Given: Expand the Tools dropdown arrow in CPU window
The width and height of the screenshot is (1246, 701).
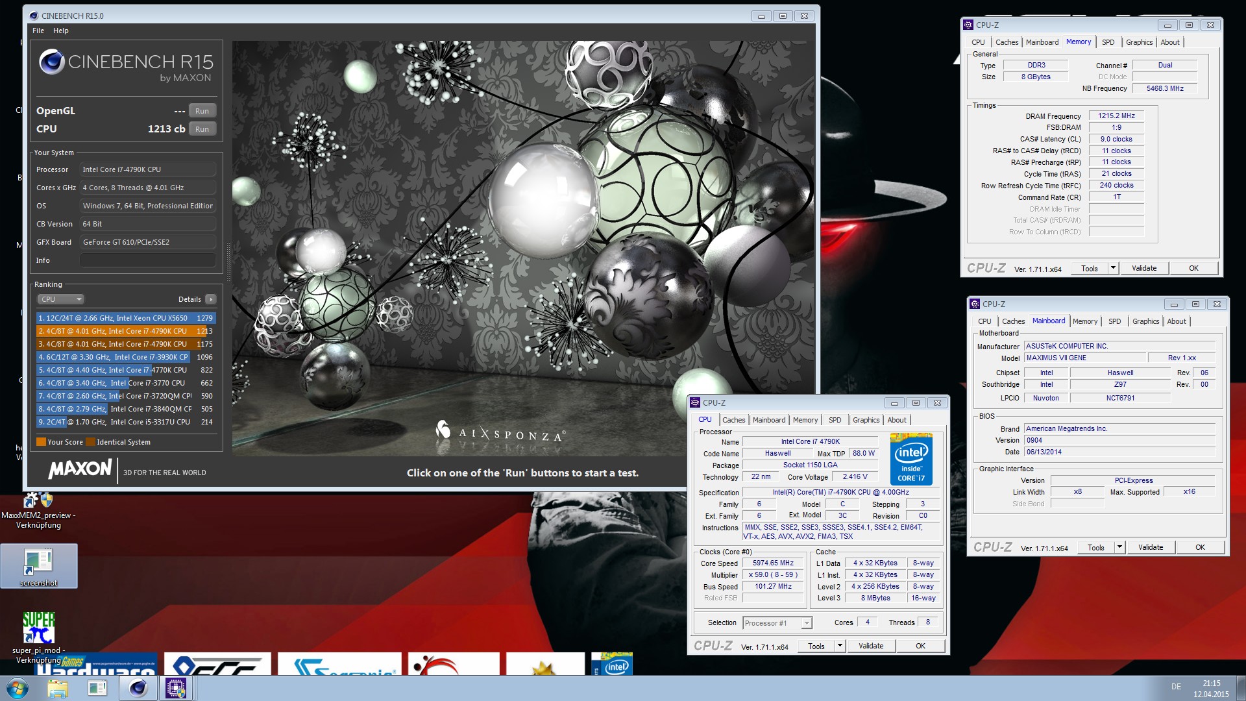Looking at the screenshot, I should [x=839, y=646].
